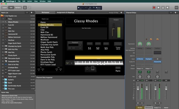Start playback with the Play button

pyautogui.click(x=159, y=8)
